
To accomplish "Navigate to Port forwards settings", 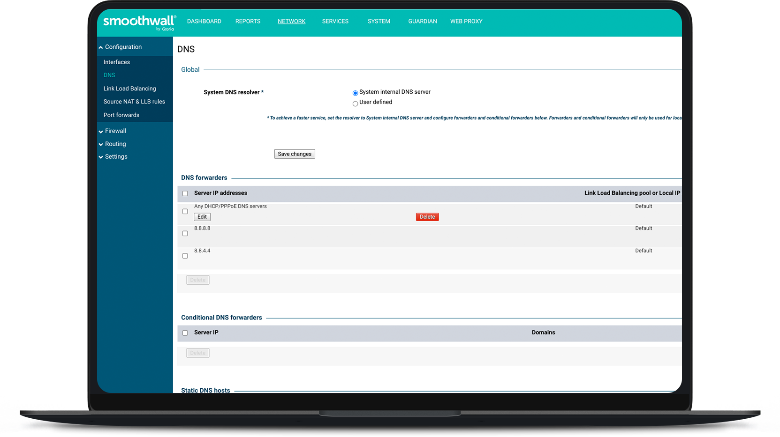I will pos(121,115).
